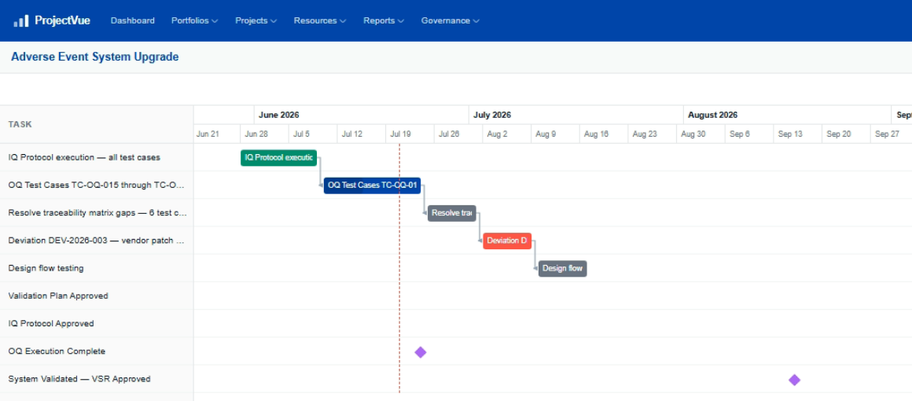This screenshot has width=912, height=401.
Task: Click the Jul 5 week header
Action: [x=313, y=134]
